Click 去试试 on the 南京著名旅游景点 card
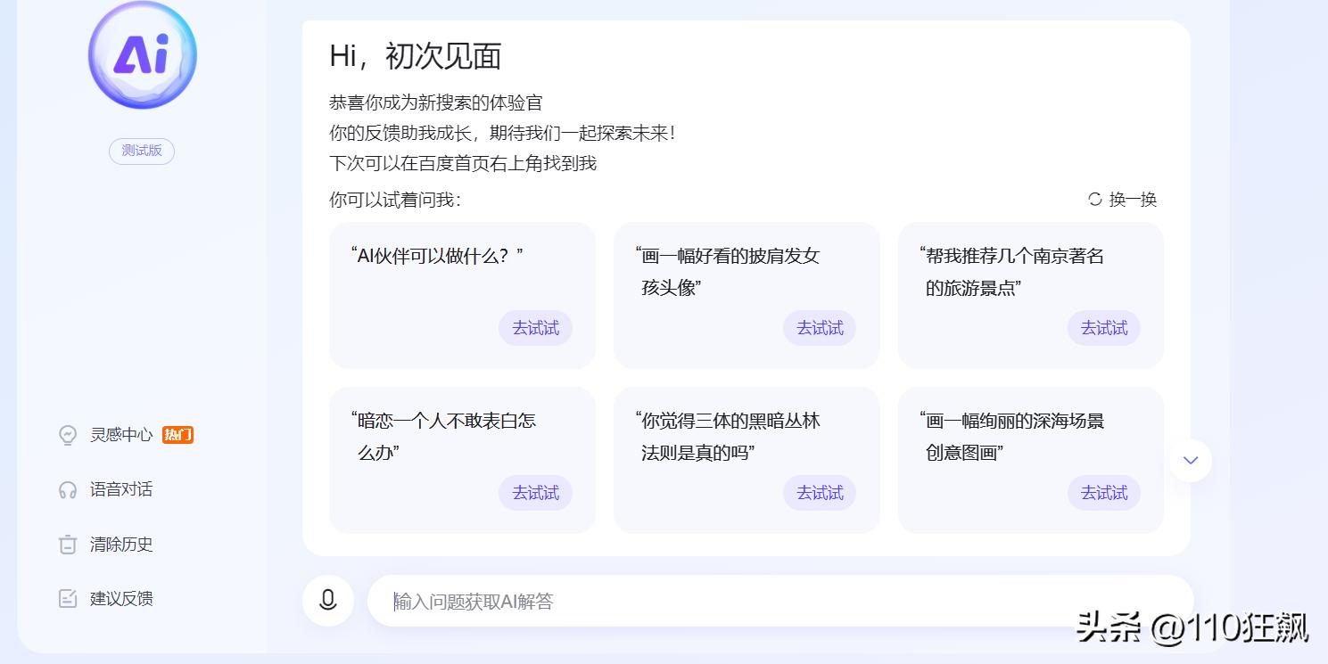 pyautogui.click(x=1103, y=328)
